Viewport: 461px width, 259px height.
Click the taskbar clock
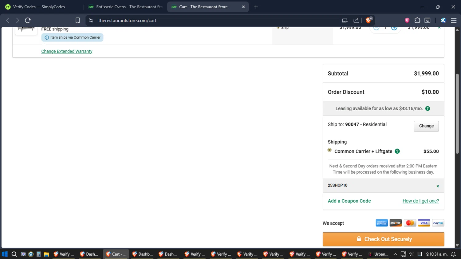click(x=437, y=254)
